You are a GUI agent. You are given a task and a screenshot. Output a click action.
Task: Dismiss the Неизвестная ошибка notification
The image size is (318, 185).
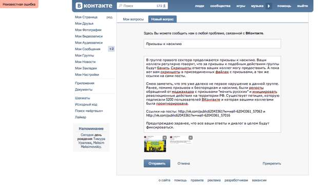[19, 4]
